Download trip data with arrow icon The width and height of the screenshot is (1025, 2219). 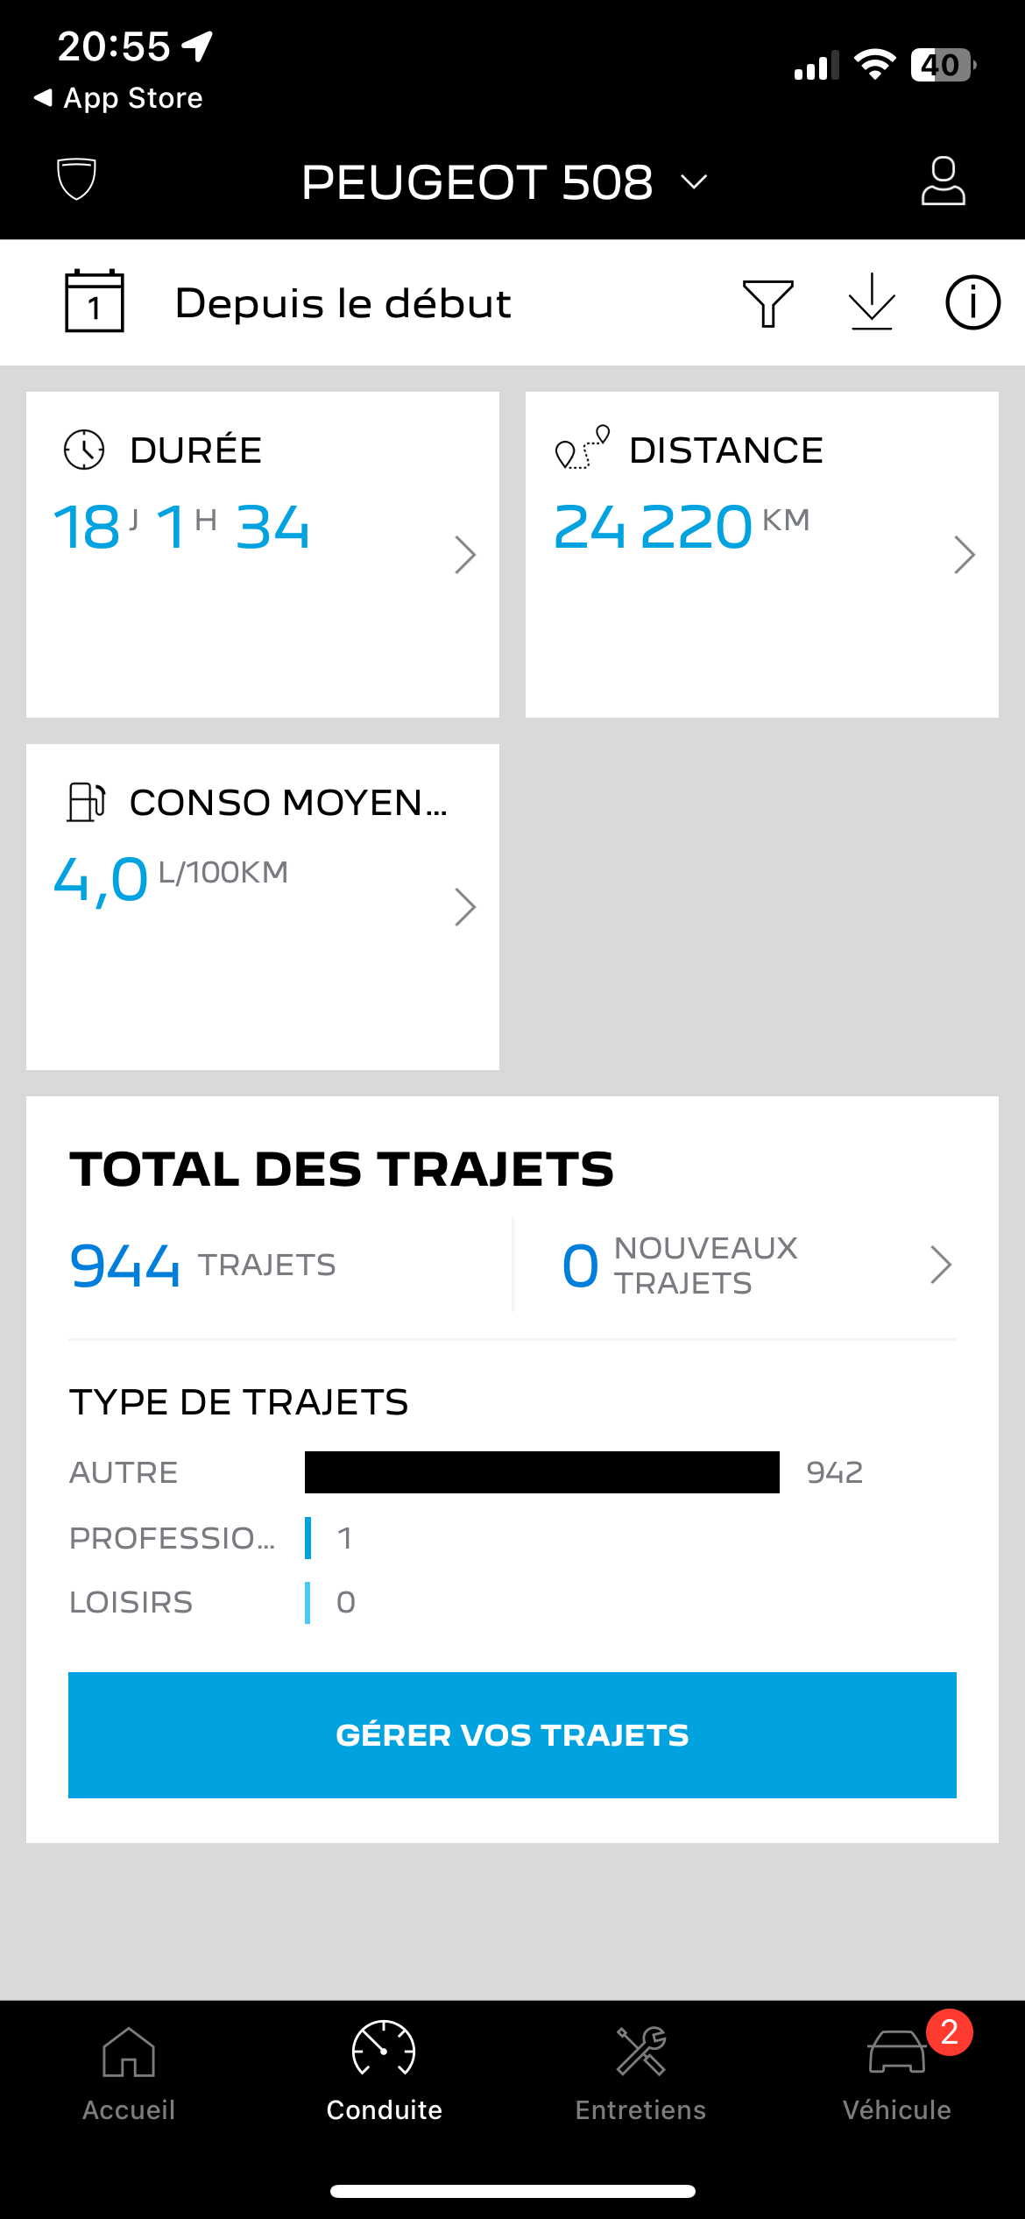872,302
